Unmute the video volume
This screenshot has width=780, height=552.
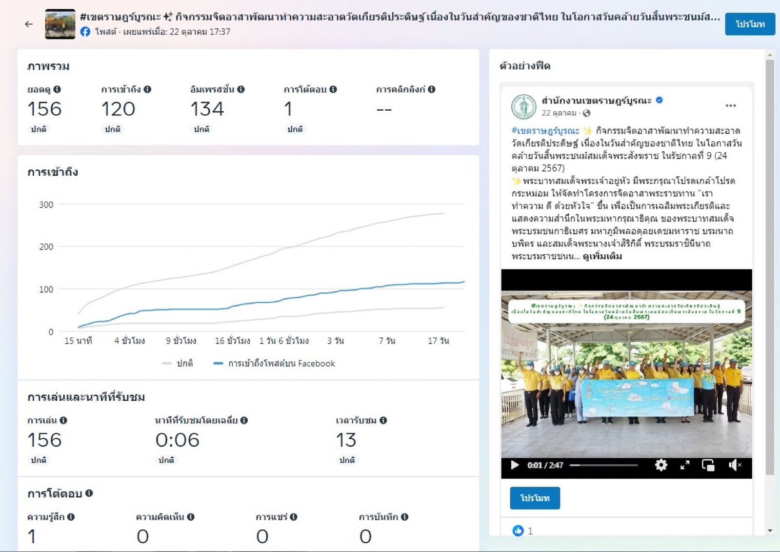coord(734,465)
